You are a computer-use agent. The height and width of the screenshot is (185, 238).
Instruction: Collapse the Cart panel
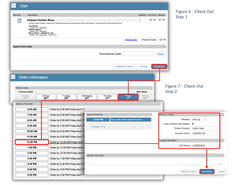tap(14, 6)
